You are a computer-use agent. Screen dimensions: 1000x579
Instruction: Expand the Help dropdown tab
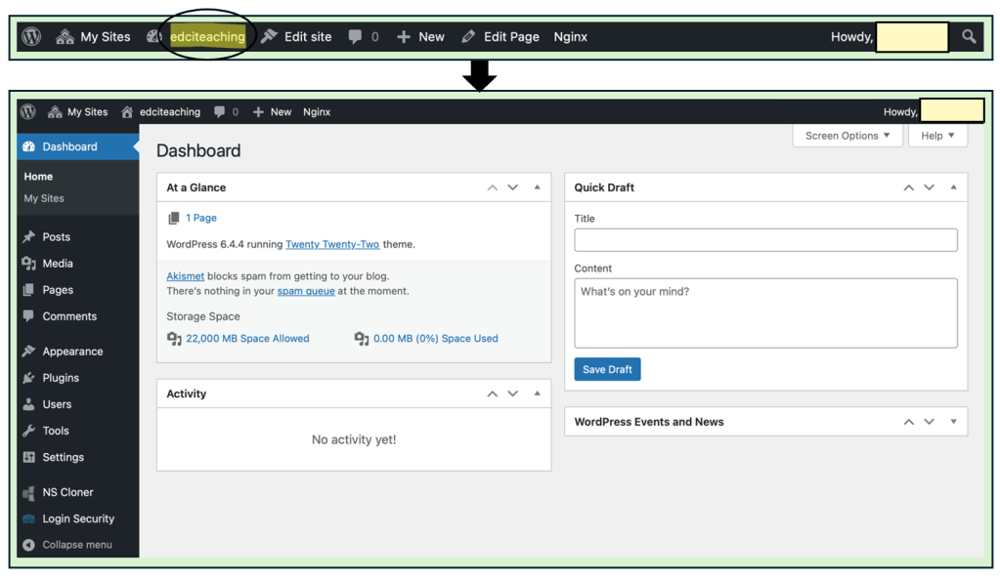936,136
